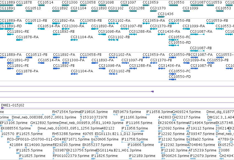Select the CG11878-PA protein label
The height and width of the screenshot is (160, 234).
(x=27, y=71)
